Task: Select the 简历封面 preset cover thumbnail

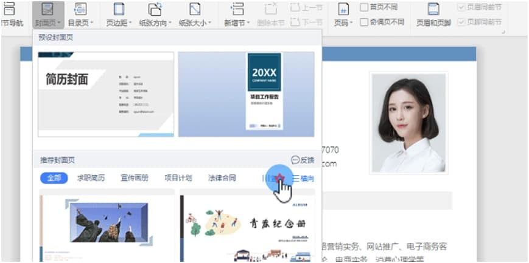Action: 106,94
